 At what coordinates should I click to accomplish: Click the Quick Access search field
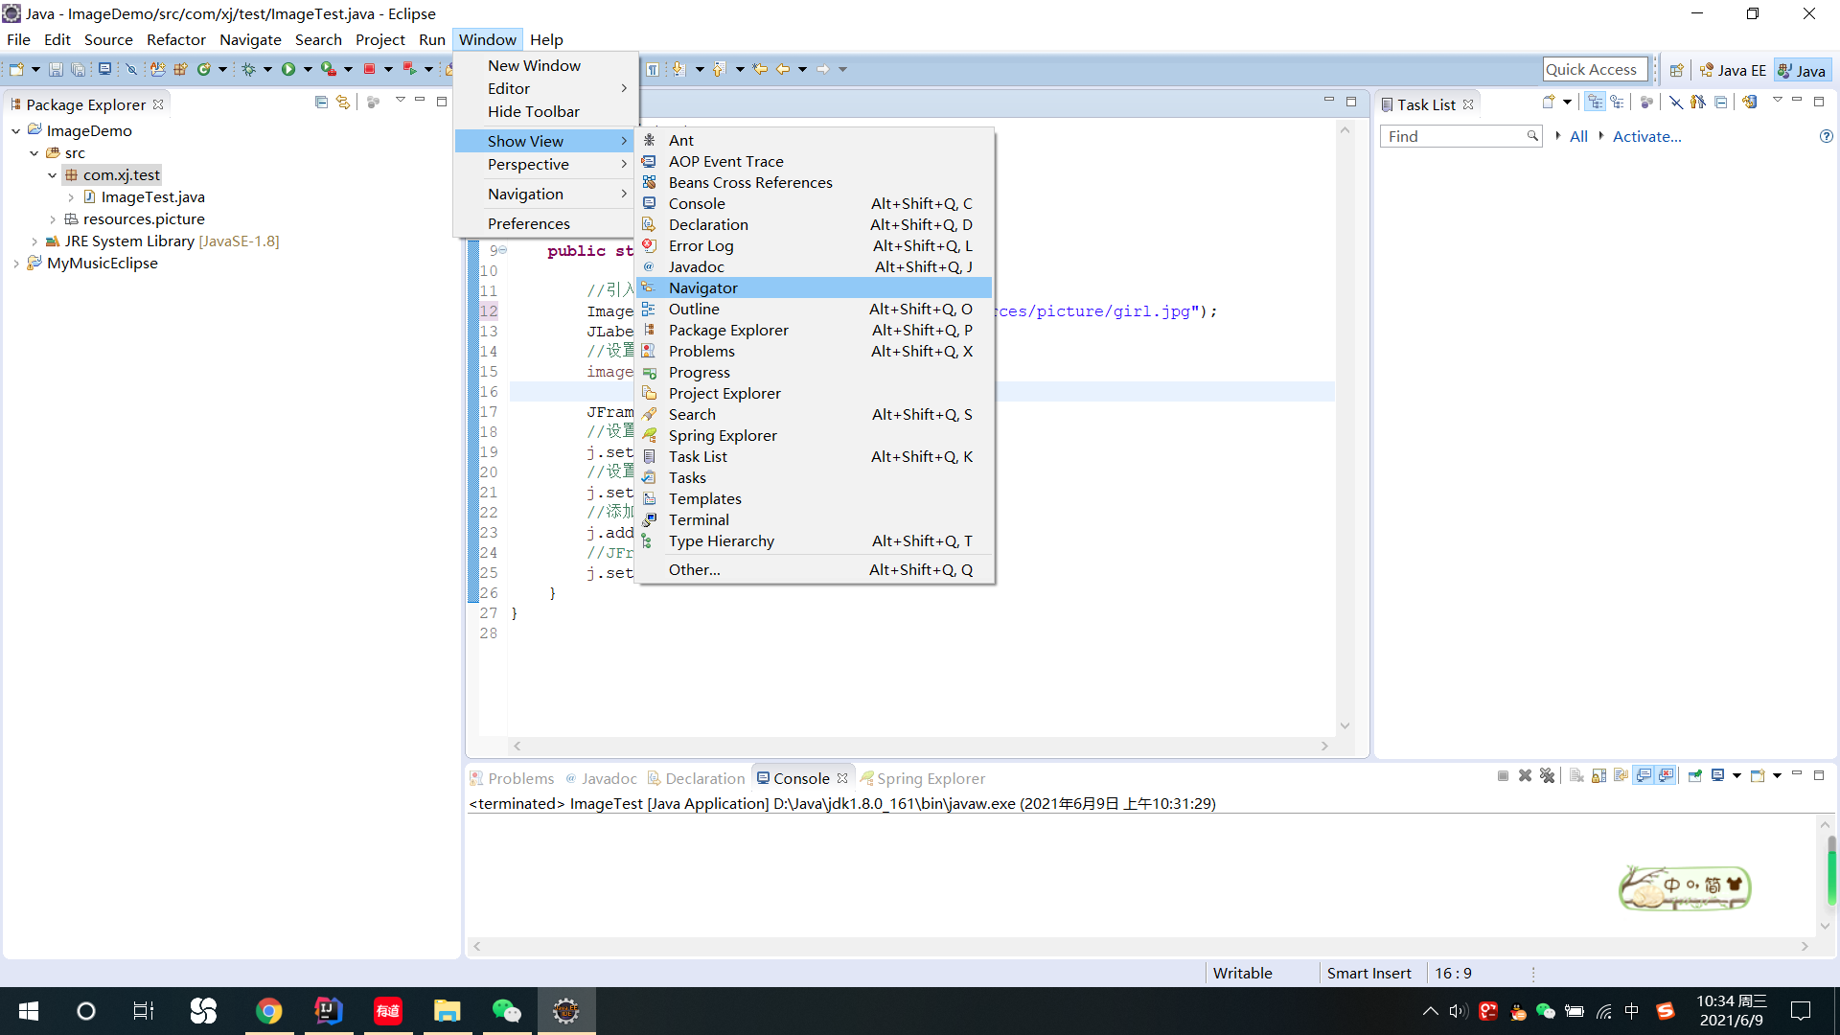(x=1595, y=69)
